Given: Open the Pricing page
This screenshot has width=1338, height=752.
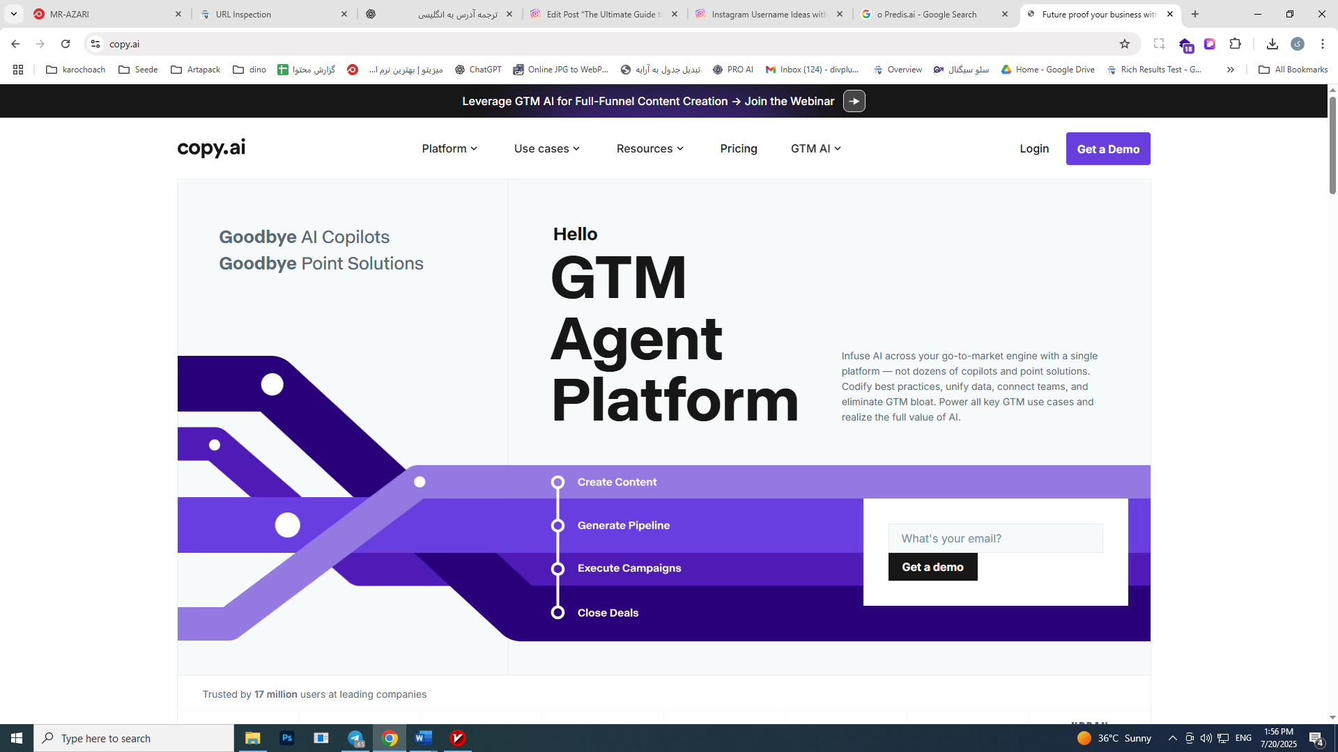Looking at the screenshot, I should [739, 148].
